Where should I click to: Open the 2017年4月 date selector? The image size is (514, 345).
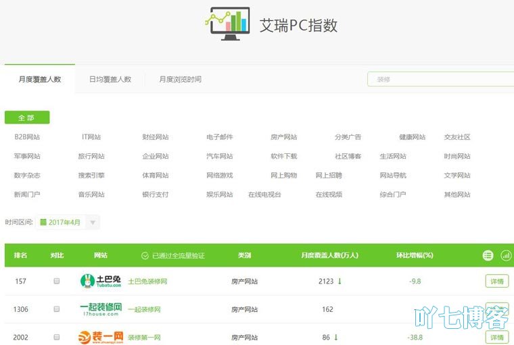(64, 222)
